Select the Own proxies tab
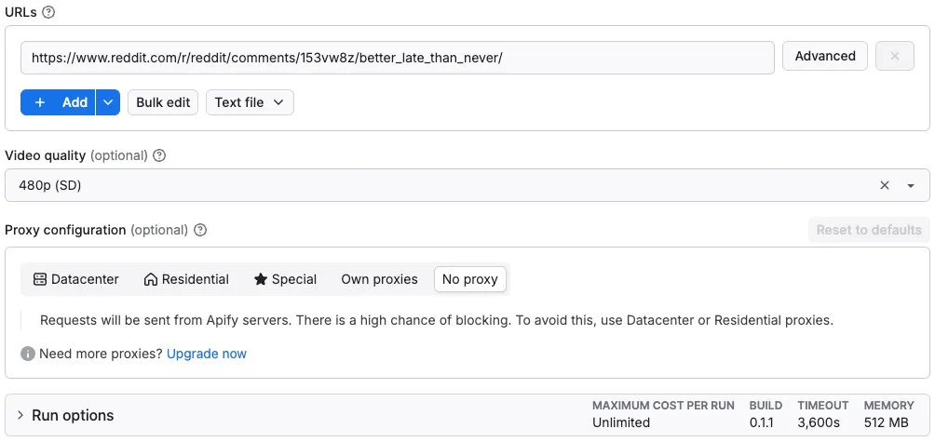 click(379, 279)
